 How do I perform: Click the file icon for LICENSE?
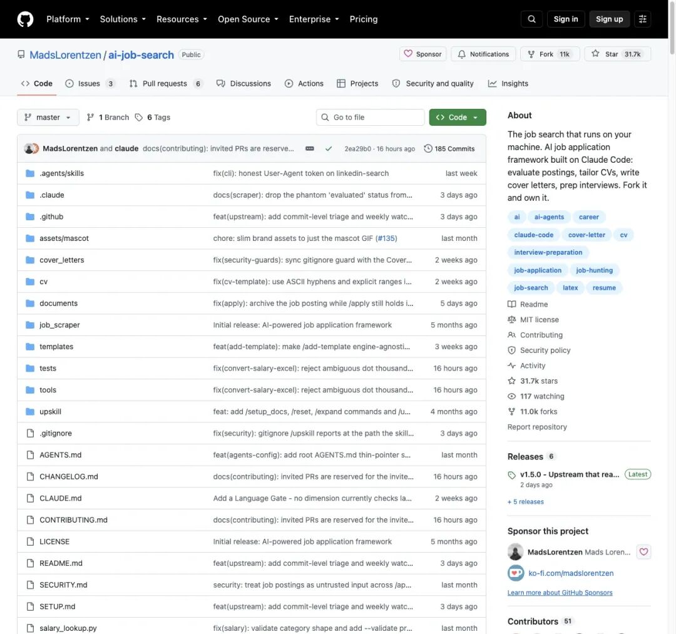tap(30, 541)
